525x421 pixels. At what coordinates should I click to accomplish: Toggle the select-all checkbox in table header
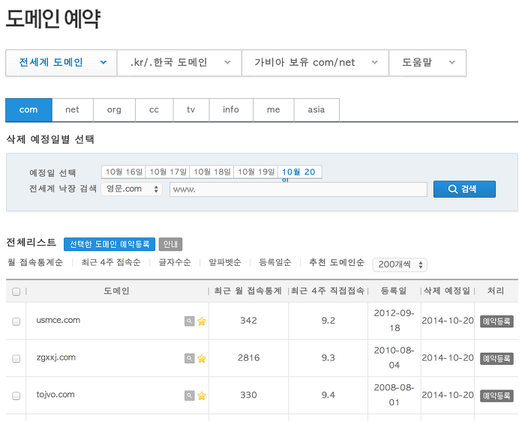coord(16,291)
